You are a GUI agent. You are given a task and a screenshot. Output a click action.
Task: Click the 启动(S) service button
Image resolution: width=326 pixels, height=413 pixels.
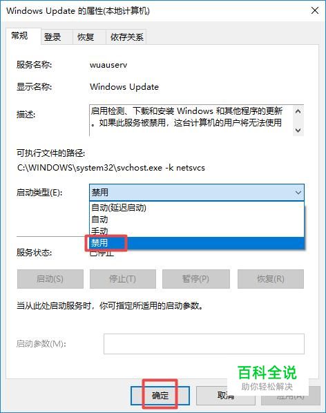50,278
